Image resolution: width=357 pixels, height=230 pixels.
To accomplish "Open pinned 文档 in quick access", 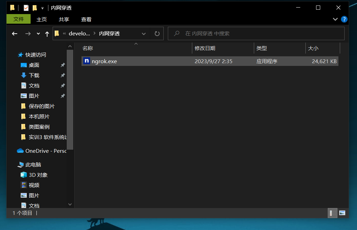I will coord(34,86).
